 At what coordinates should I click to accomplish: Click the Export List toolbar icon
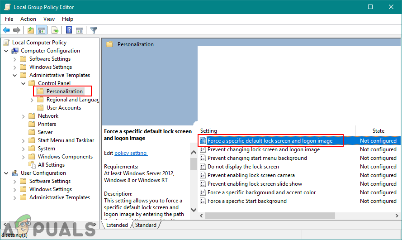pos(55,30)
